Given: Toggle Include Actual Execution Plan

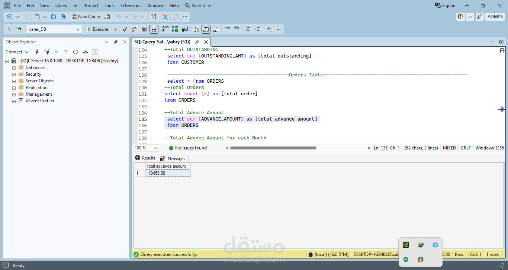Looking at the screenshot, I should coord(165,29).
